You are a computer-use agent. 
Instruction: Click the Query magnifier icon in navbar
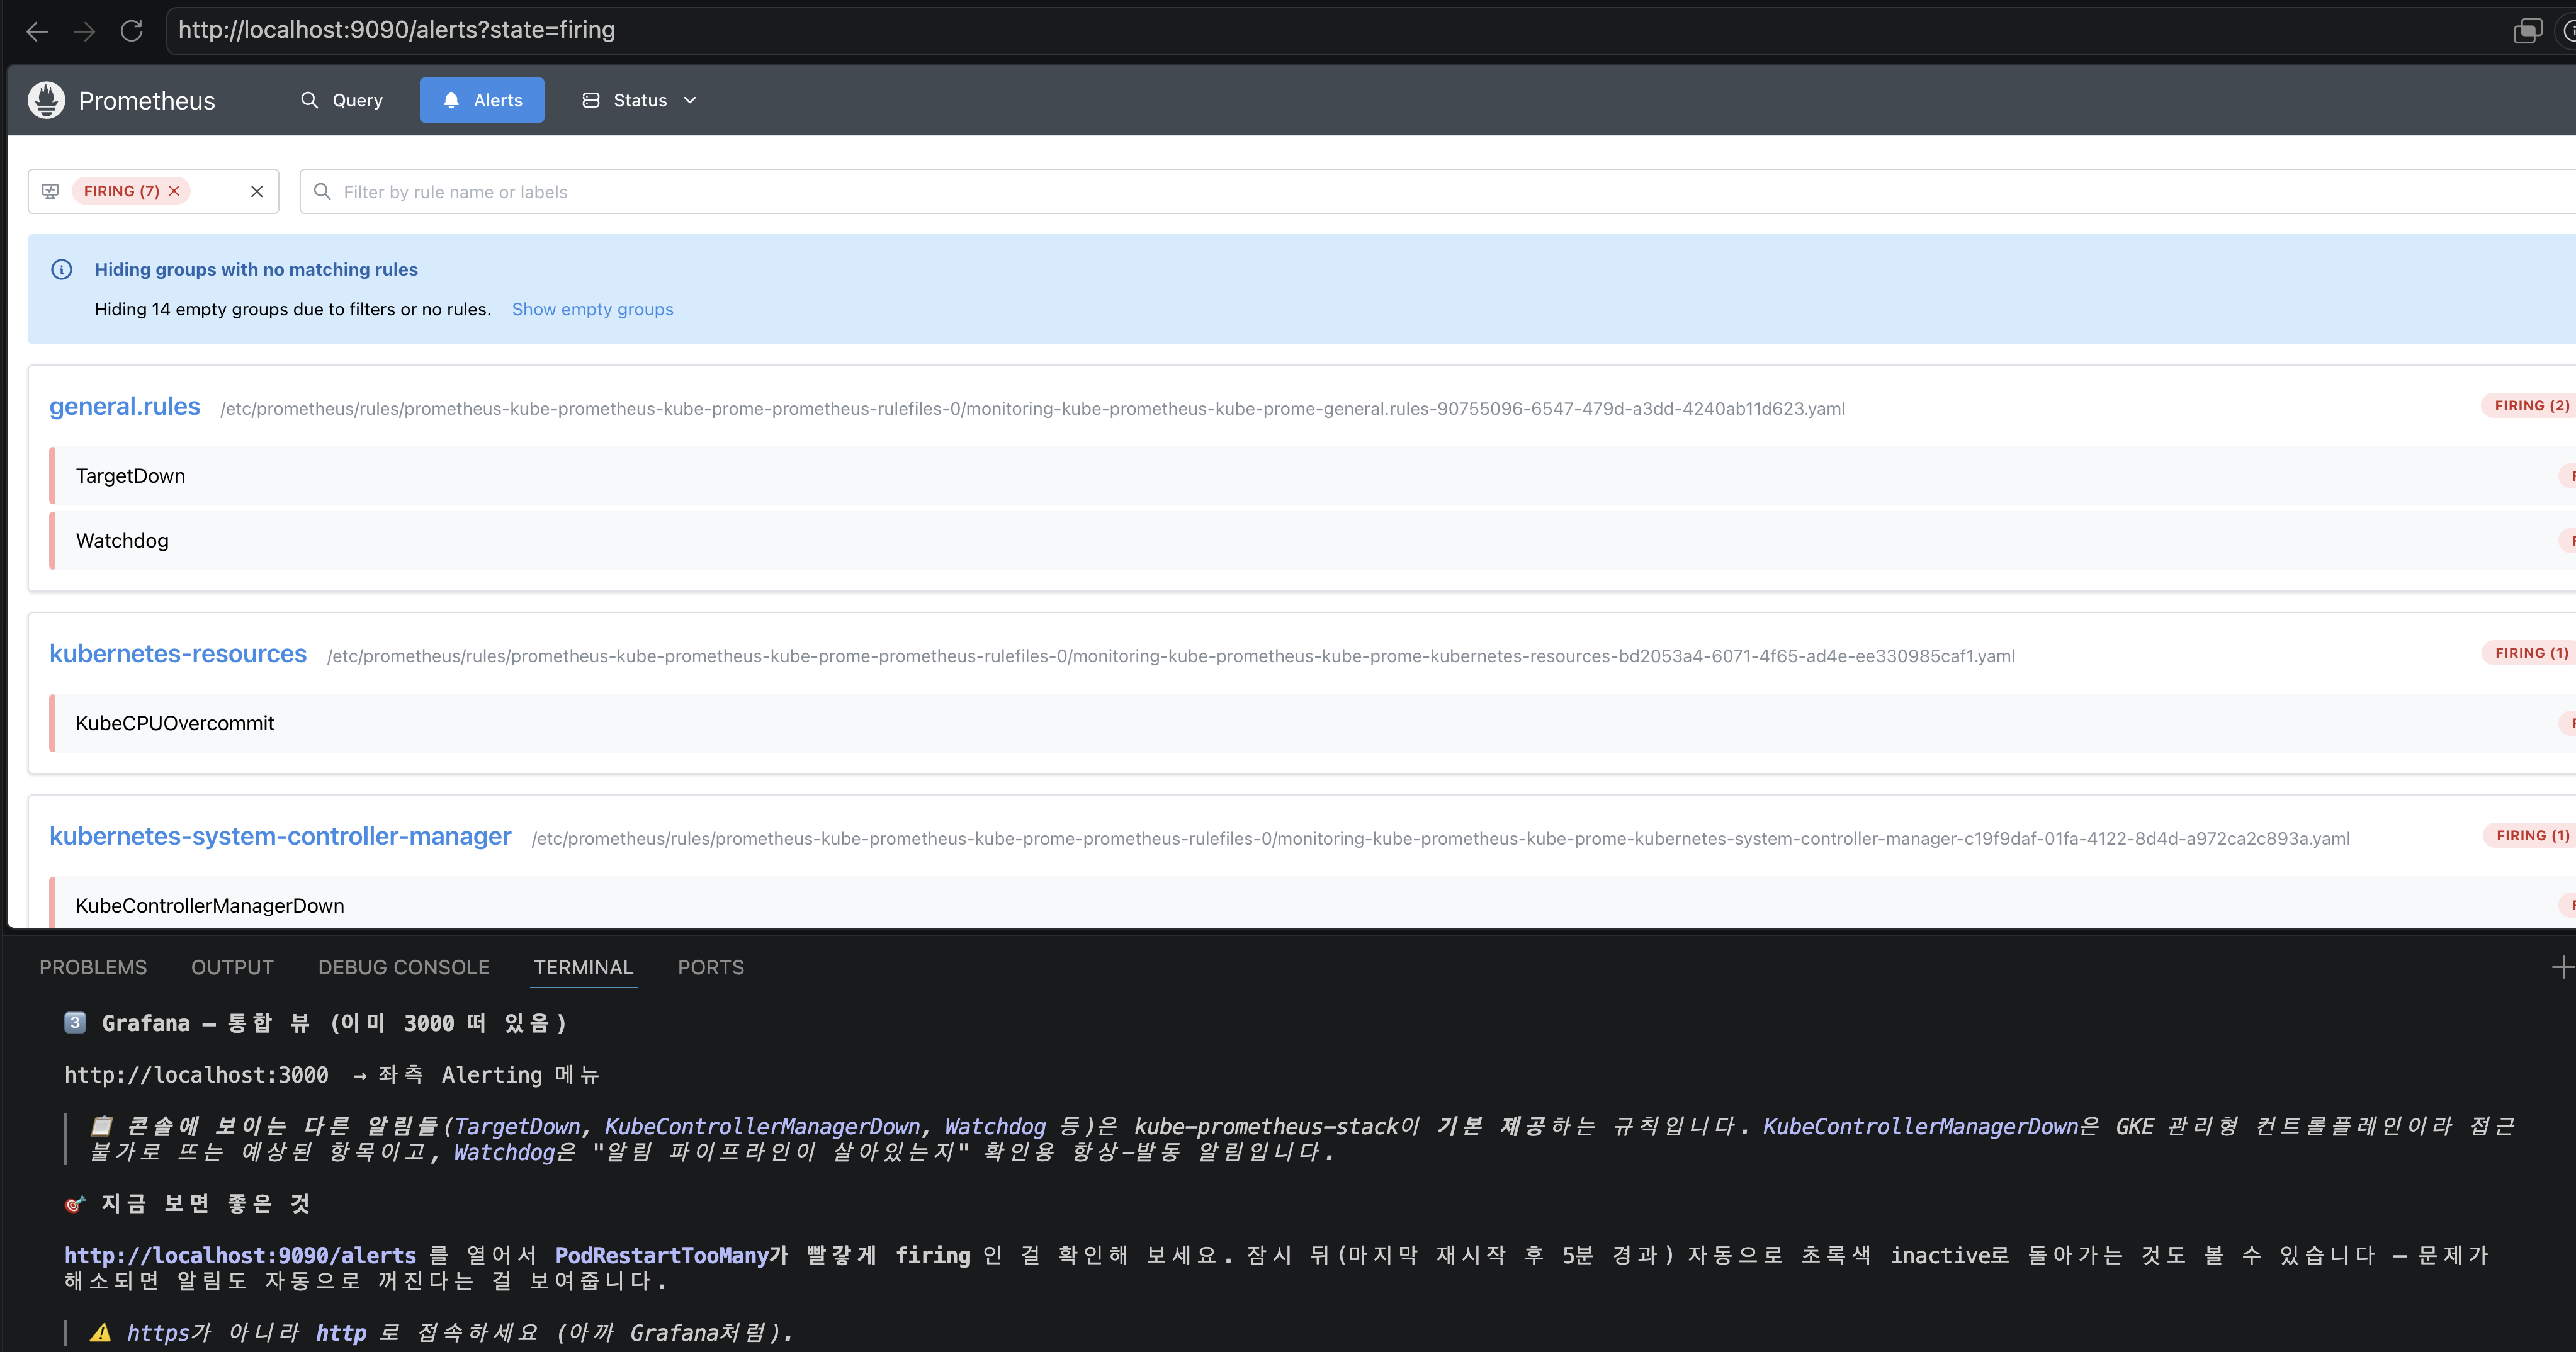[309, 100]
